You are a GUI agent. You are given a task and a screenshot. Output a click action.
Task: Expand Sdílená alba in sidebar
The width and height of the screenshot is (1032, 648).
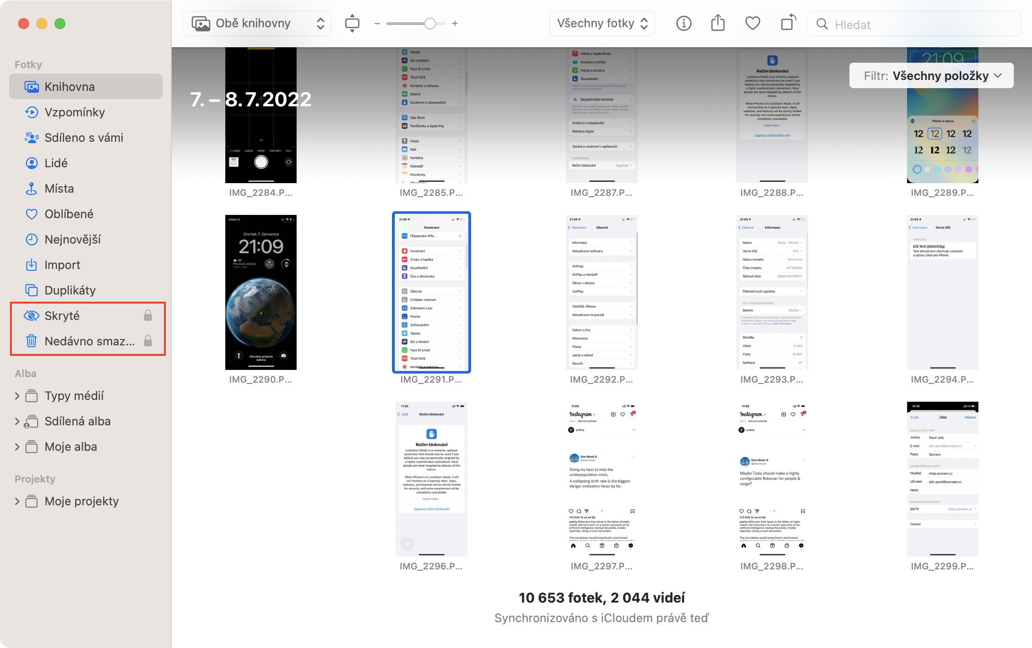17,421
